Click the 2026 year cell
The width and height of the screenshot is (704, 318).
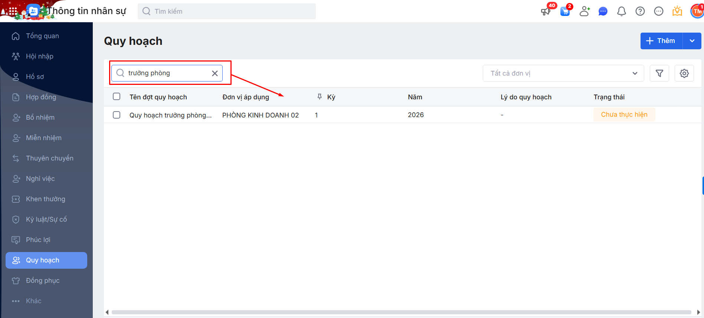[416, 115]
